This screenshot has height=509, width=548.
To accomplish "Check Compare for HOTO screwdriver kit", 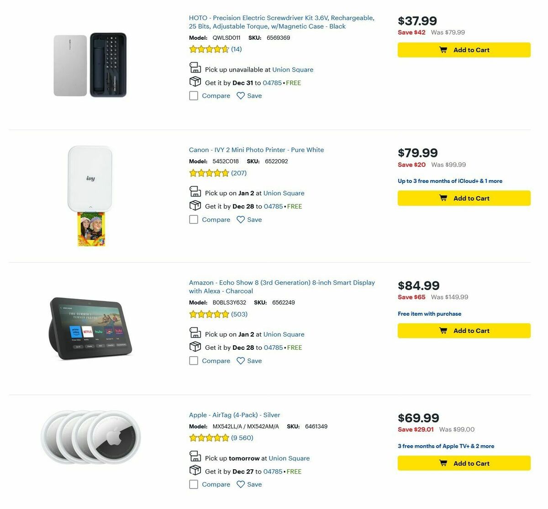I will click(x=194, y=96).
